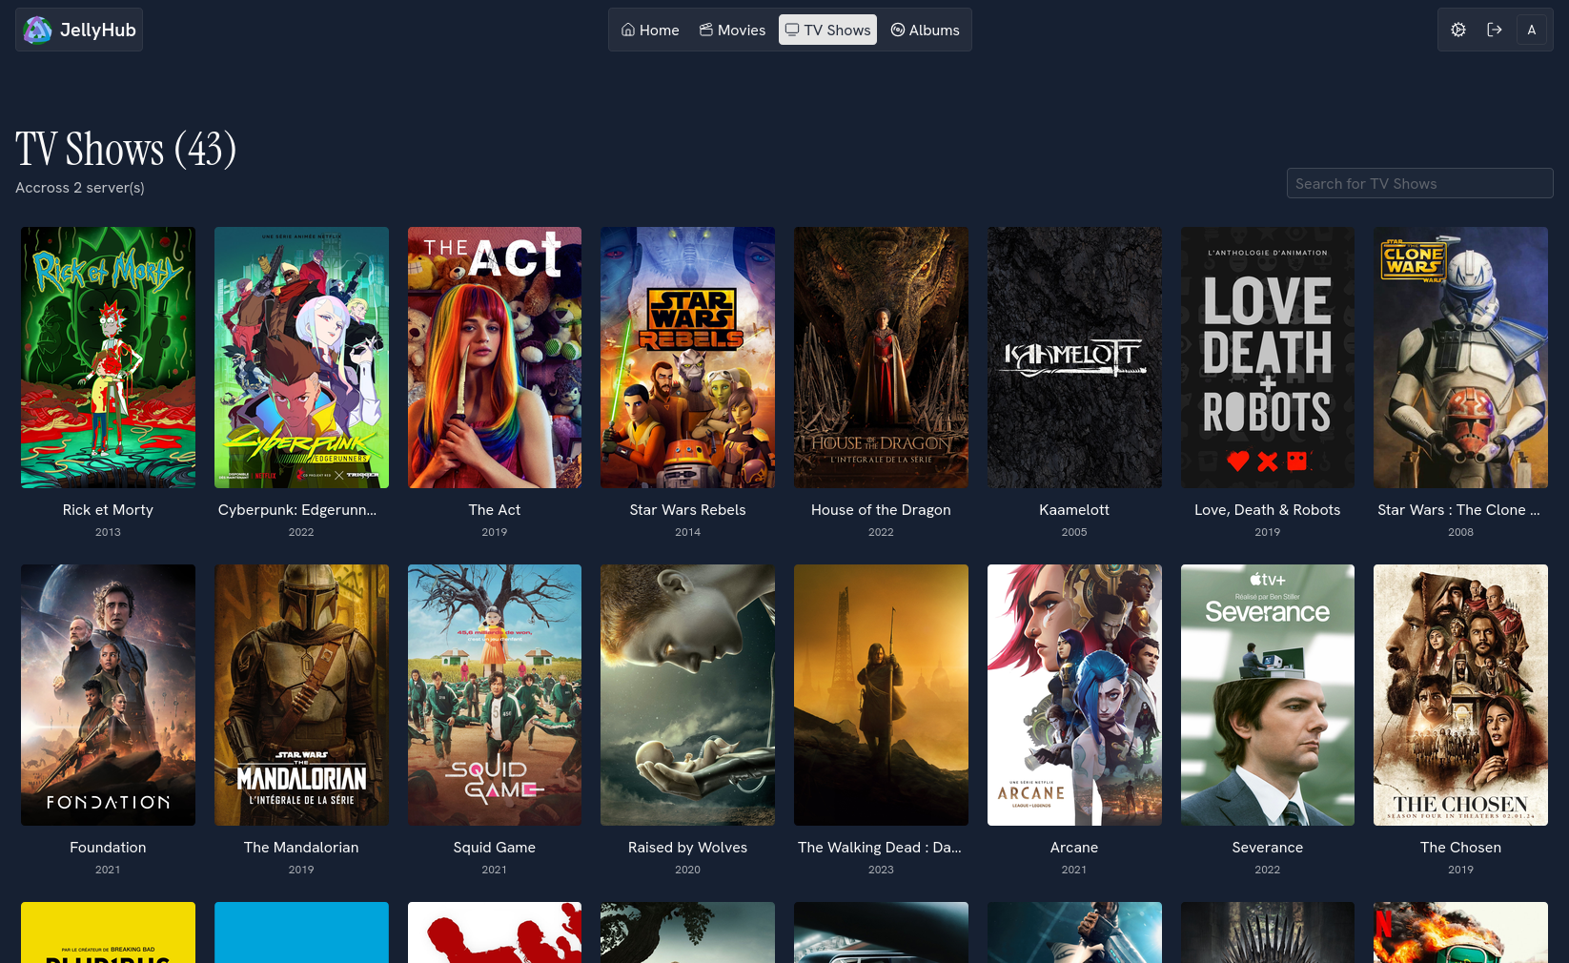This screenshot has width=1569, height=963.
Task: Log out using the exit arrow icon
Action: (1495, 30)
